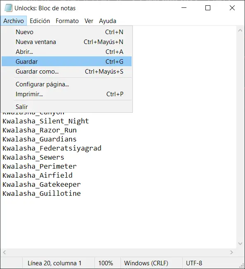Close the Unlocks Notepad window
The height and width of the screenshot is (269, 245).
tap(232, 8)
